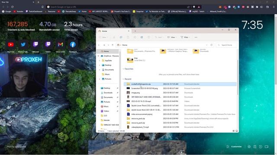The image size is (277, 155).
Task: Click the Brave Shields icon in address bar
Action: (x=194, y=7)
